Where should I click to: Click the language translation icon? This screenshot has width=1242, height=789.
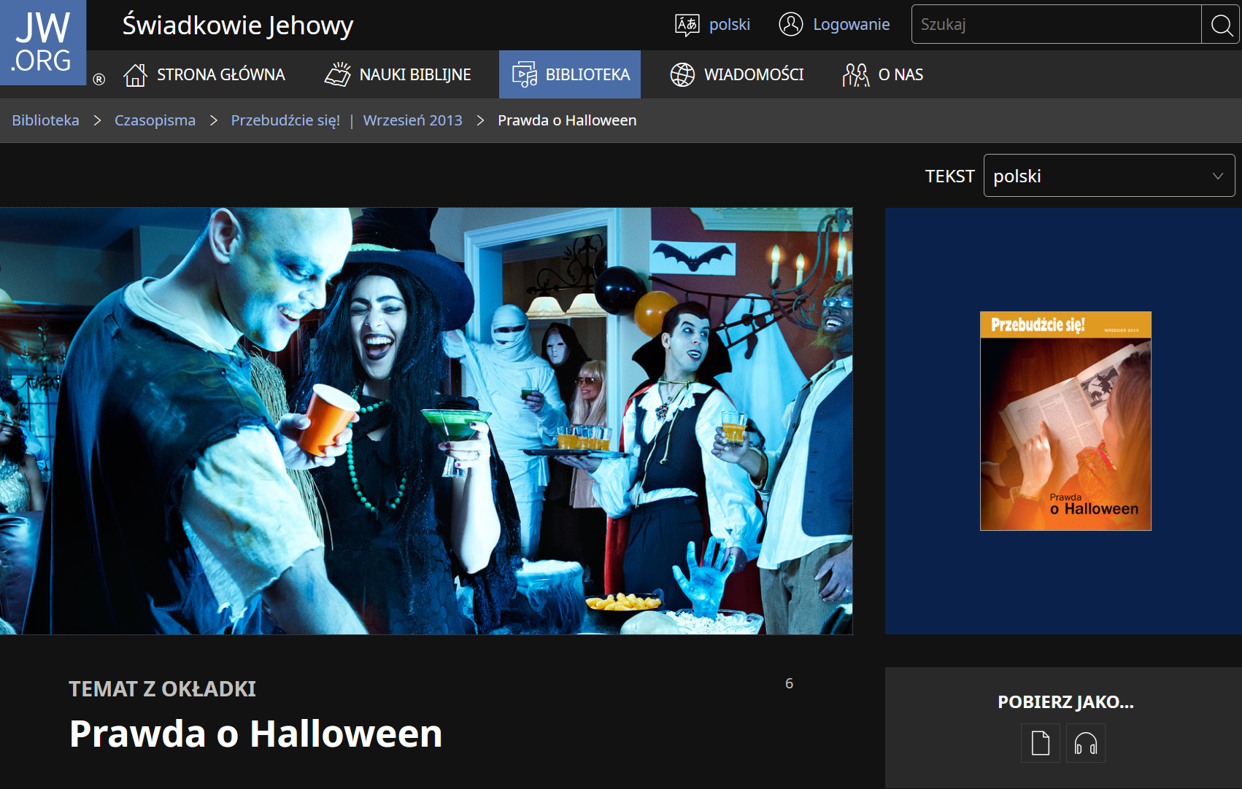tap(687, 25)
